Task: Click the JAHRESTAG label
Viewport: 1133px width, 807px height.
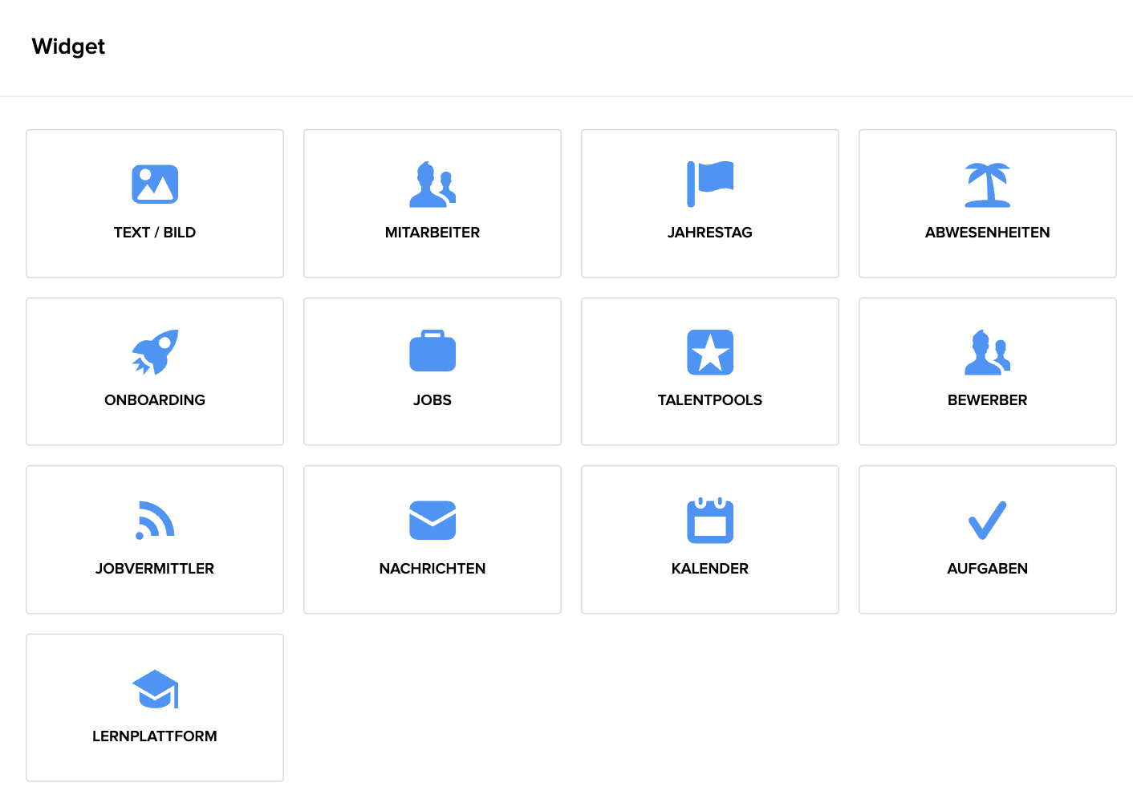Action: coord(710,233)
